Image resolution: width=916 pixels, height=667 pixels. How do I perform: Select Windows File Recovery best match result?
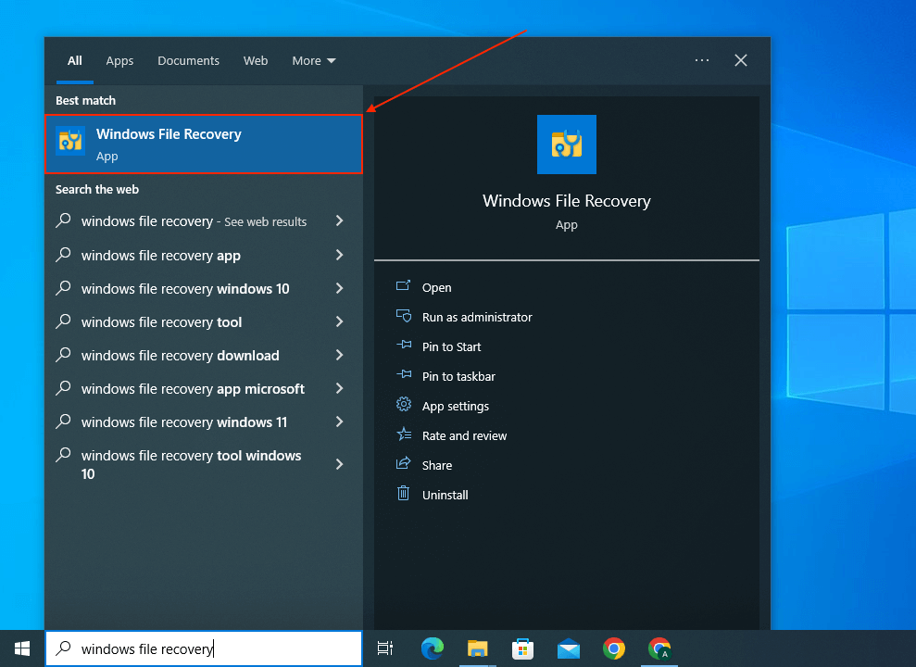click(203, 144)
